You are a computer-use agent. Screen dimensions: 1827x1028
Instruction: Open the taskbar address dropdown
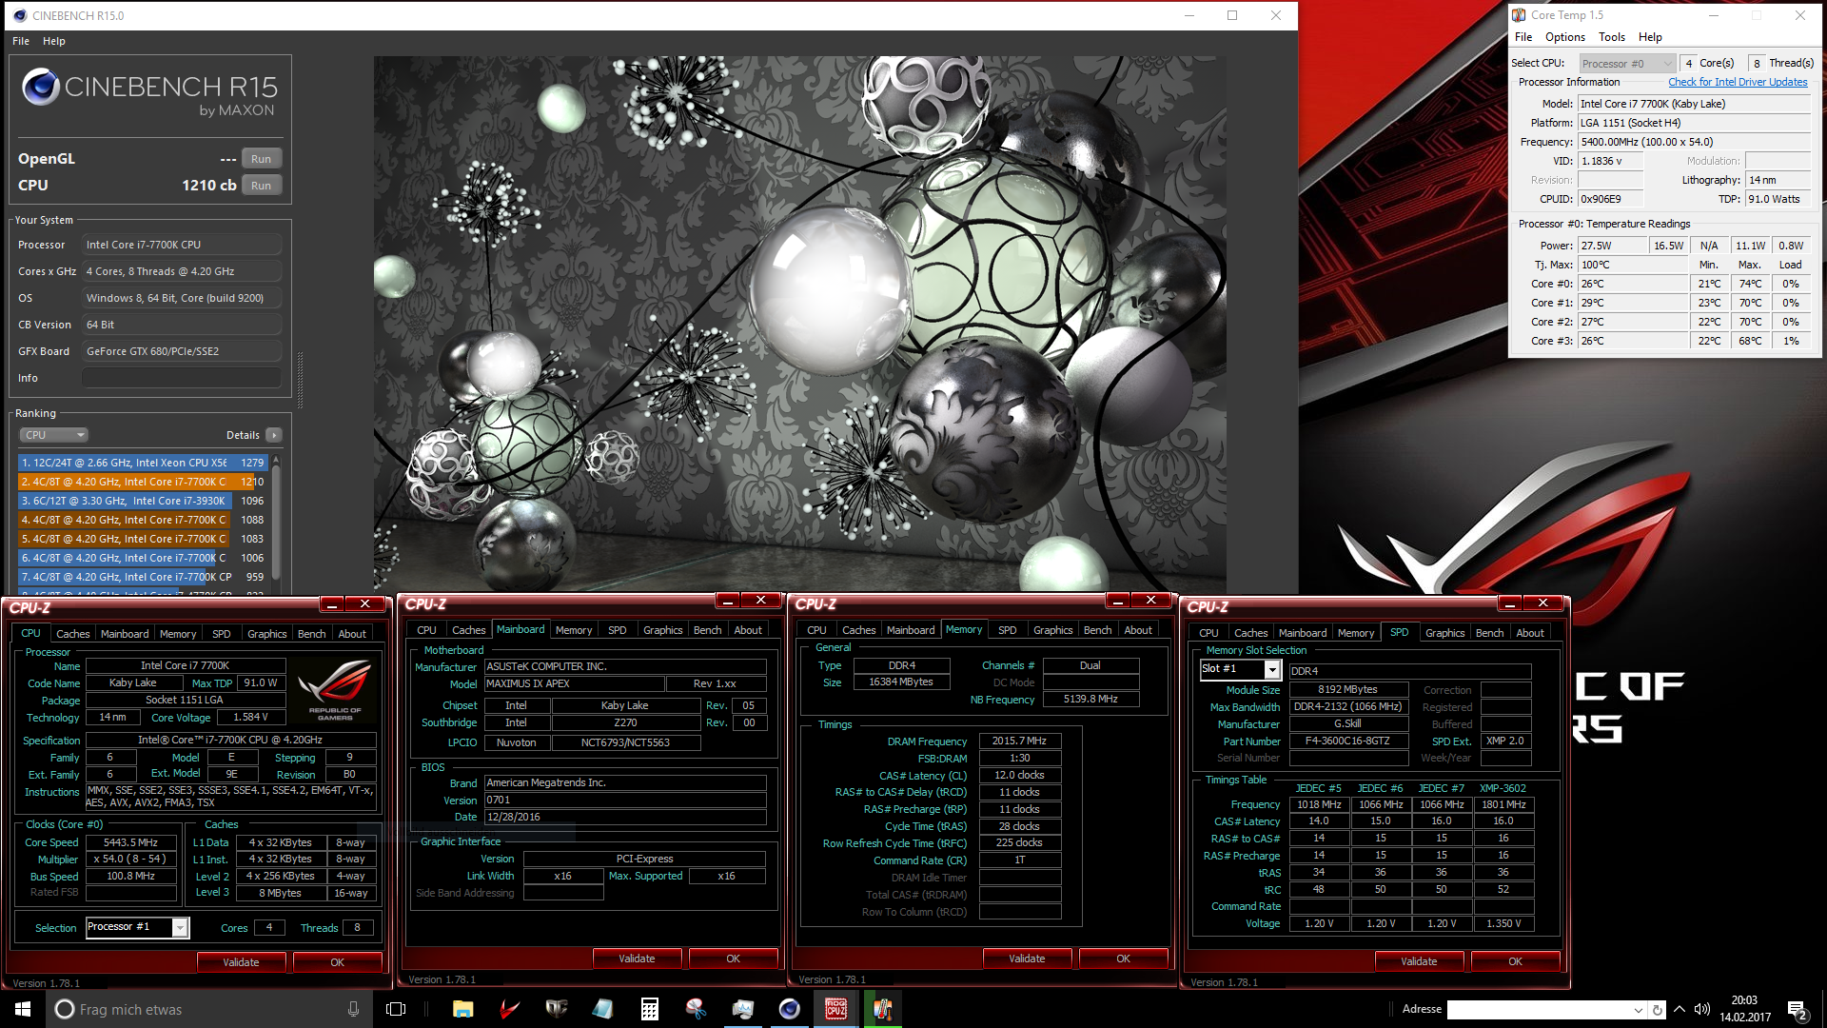point(1639,1009)
